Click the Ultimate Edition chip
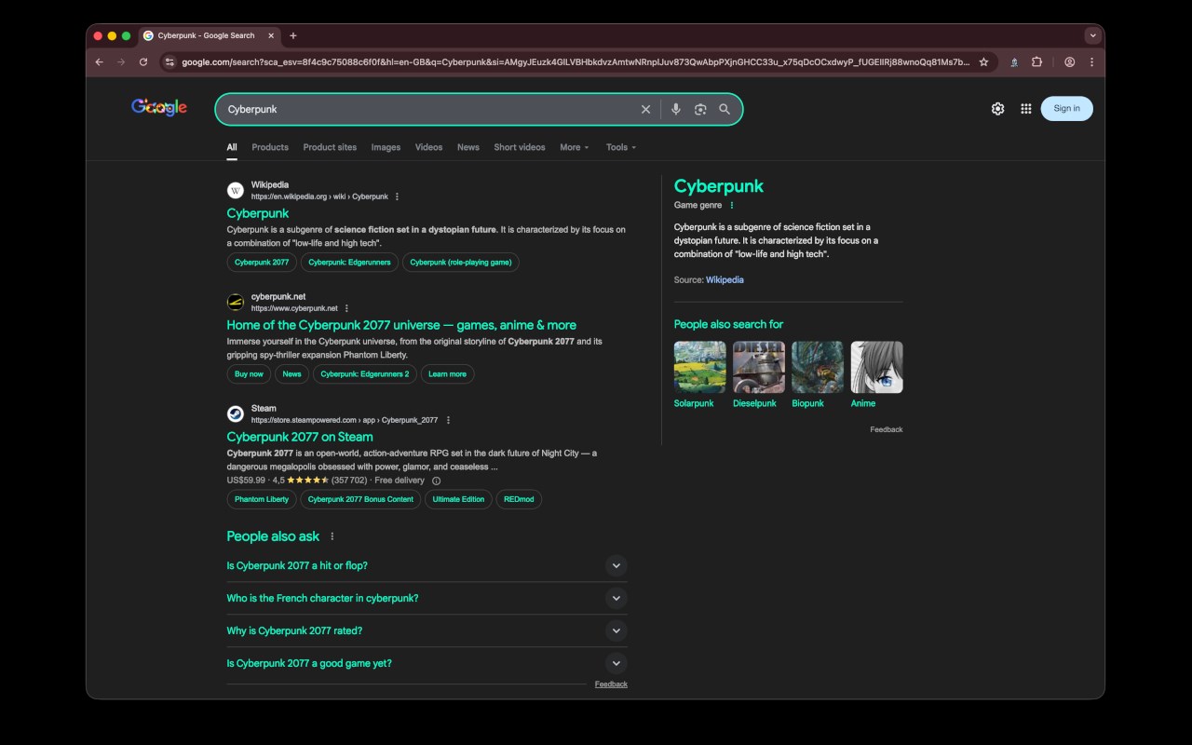Image resolution: width=1192 pixels, height=745 pixels. 458,499
